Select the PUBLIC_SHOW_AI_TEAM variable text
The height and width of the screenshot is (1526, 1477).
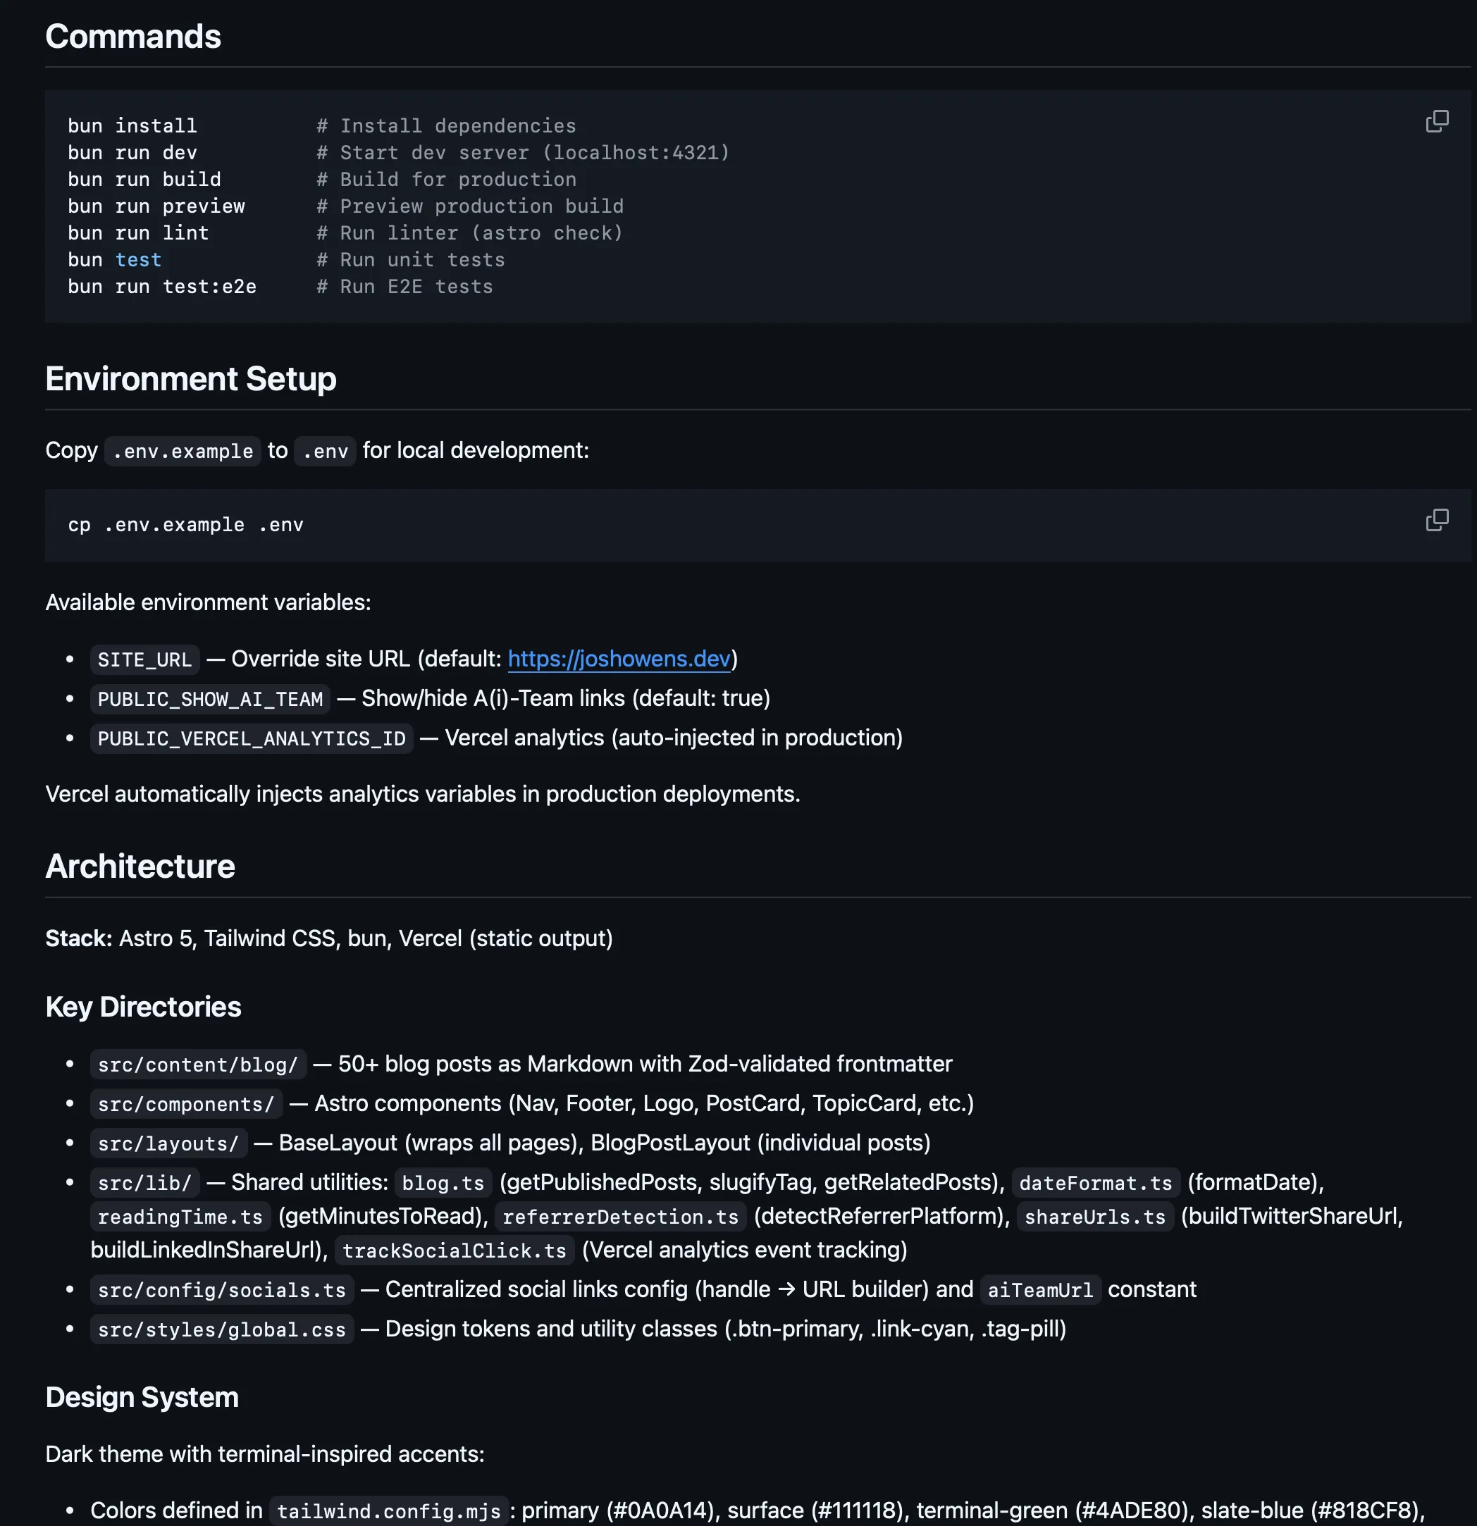point(209,699)
